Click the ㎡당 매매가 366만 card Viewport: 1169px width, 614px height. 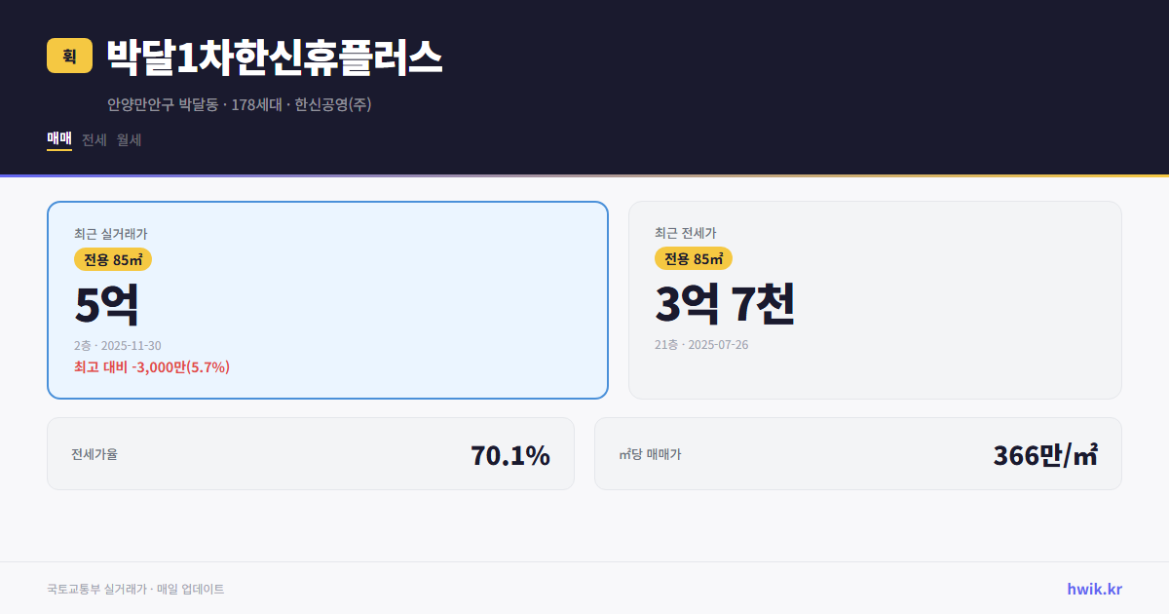coord(858,453)
